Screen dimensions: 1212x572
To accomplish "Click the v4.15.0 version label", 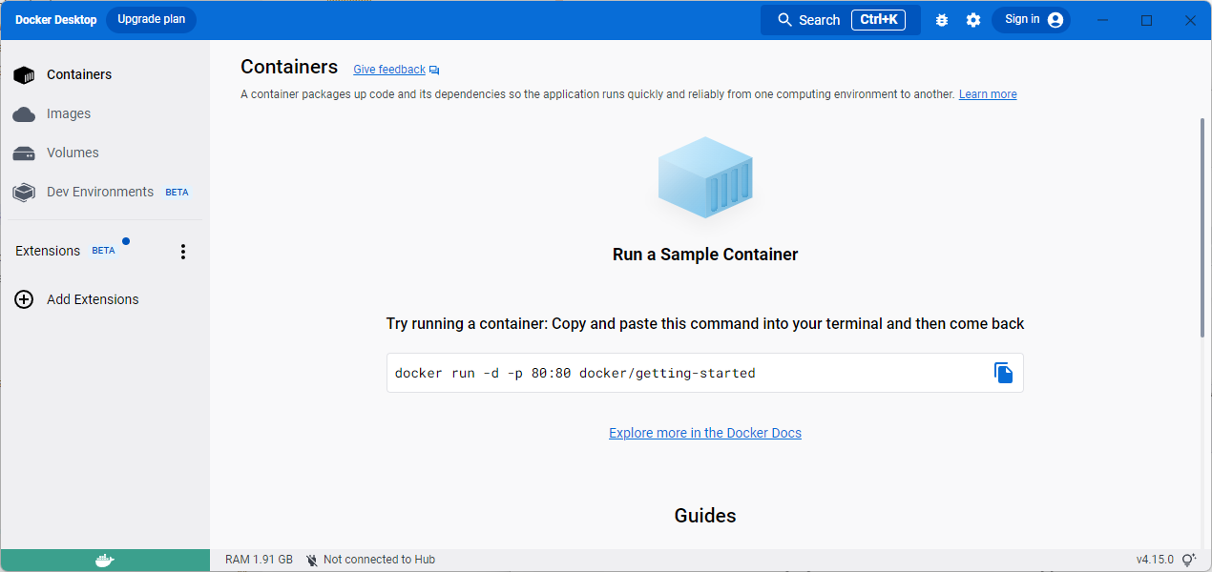I will (x=1155, y=560).
